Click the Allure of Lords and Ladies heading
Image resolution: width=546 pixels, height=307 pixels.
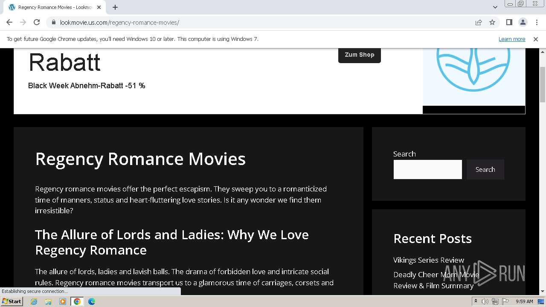pos(172,242)
